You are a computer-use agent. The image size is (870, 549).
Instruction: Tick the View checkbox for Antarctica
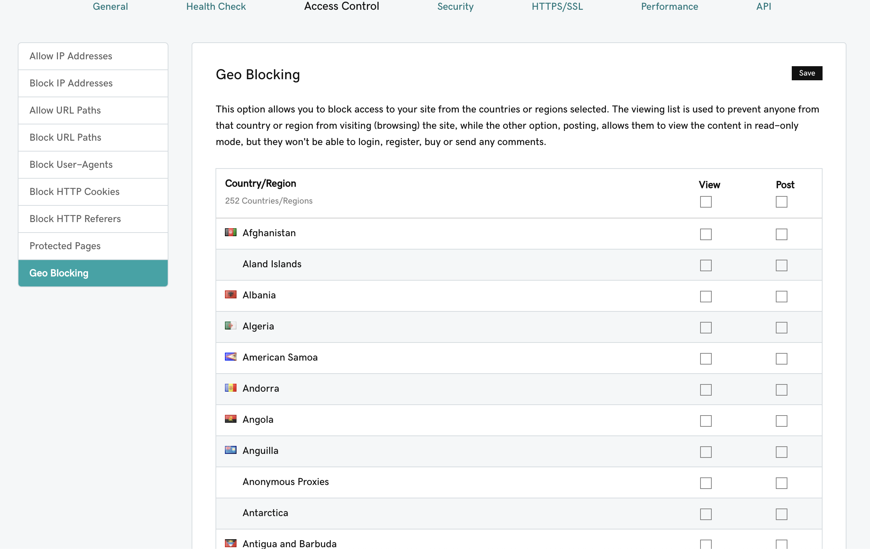pos(706,514)
